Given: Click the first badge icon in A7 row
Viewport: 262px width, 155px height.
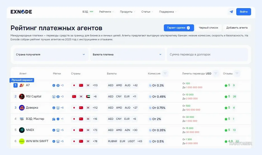Looking at the screenshot, I should point(54,85).
